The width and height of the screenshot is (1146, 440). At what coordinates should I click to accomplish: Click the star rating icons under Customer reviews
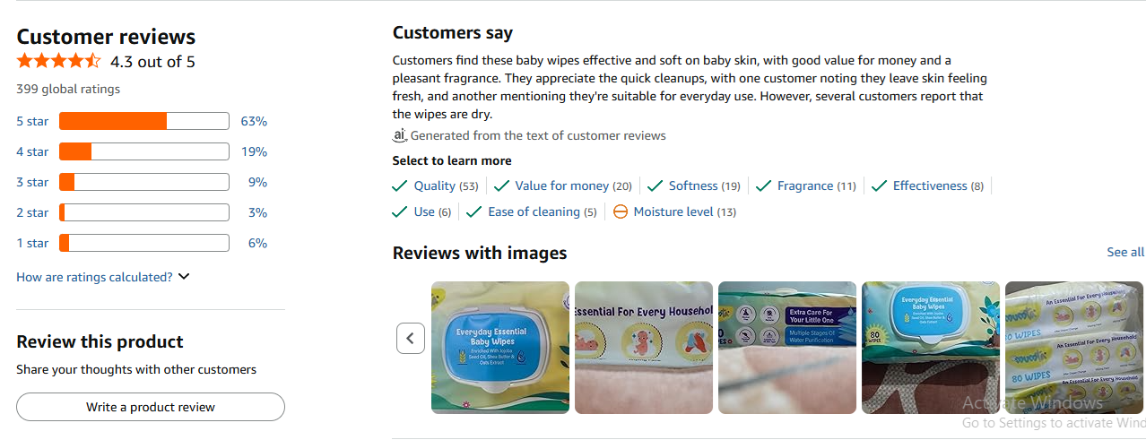coord(58,62)
